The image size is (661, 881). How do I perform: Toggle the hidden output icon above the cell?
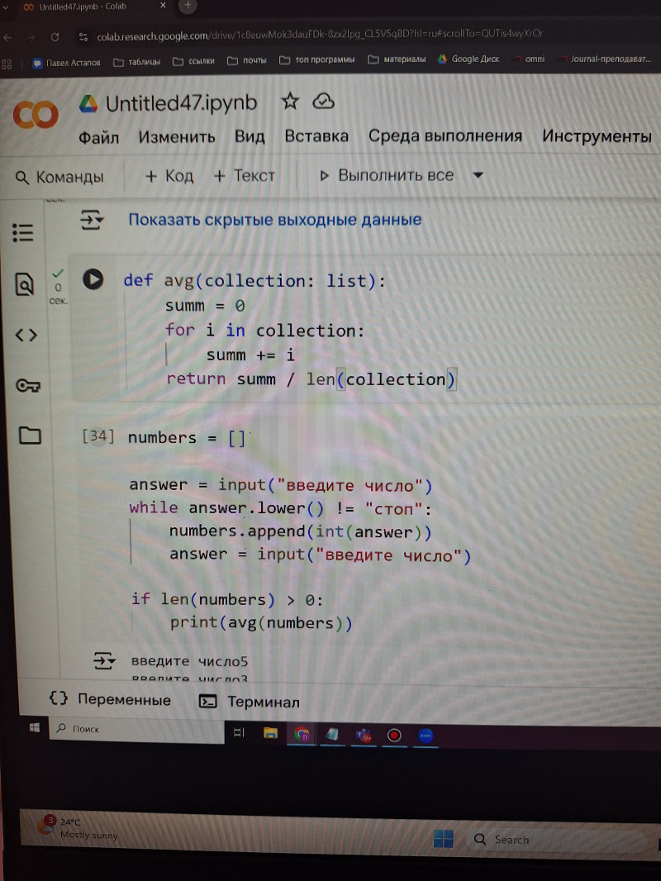click(x=91, y=220)
